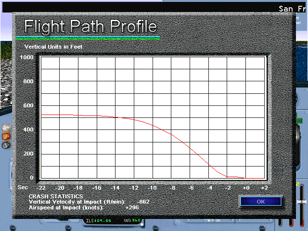Click the -18 seconds axis label
The width and height of the screenshot is (308, 231).
coord(78,188)
